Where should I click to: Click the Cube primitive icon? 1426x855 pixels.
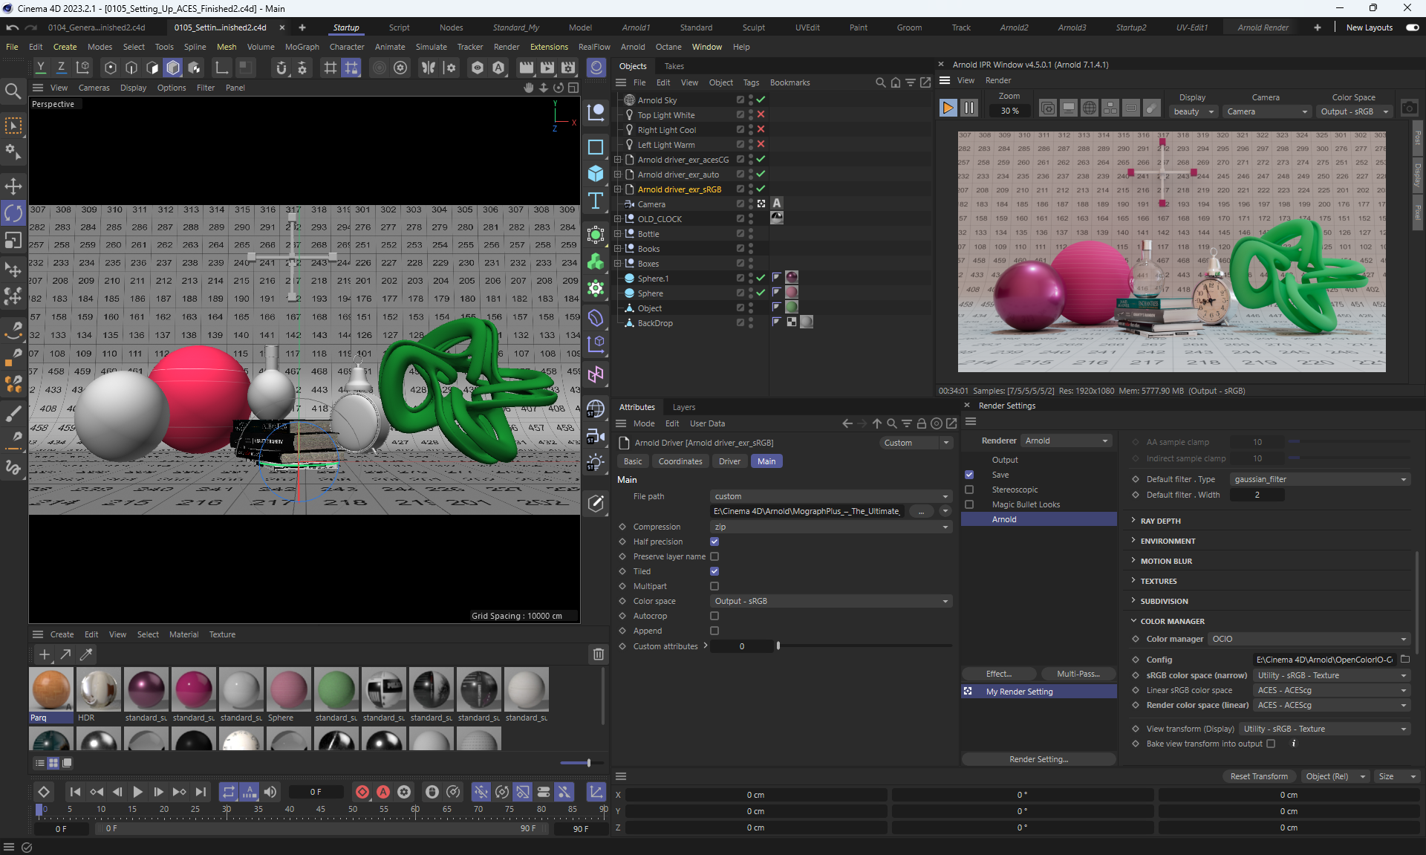tap(596, 174)
